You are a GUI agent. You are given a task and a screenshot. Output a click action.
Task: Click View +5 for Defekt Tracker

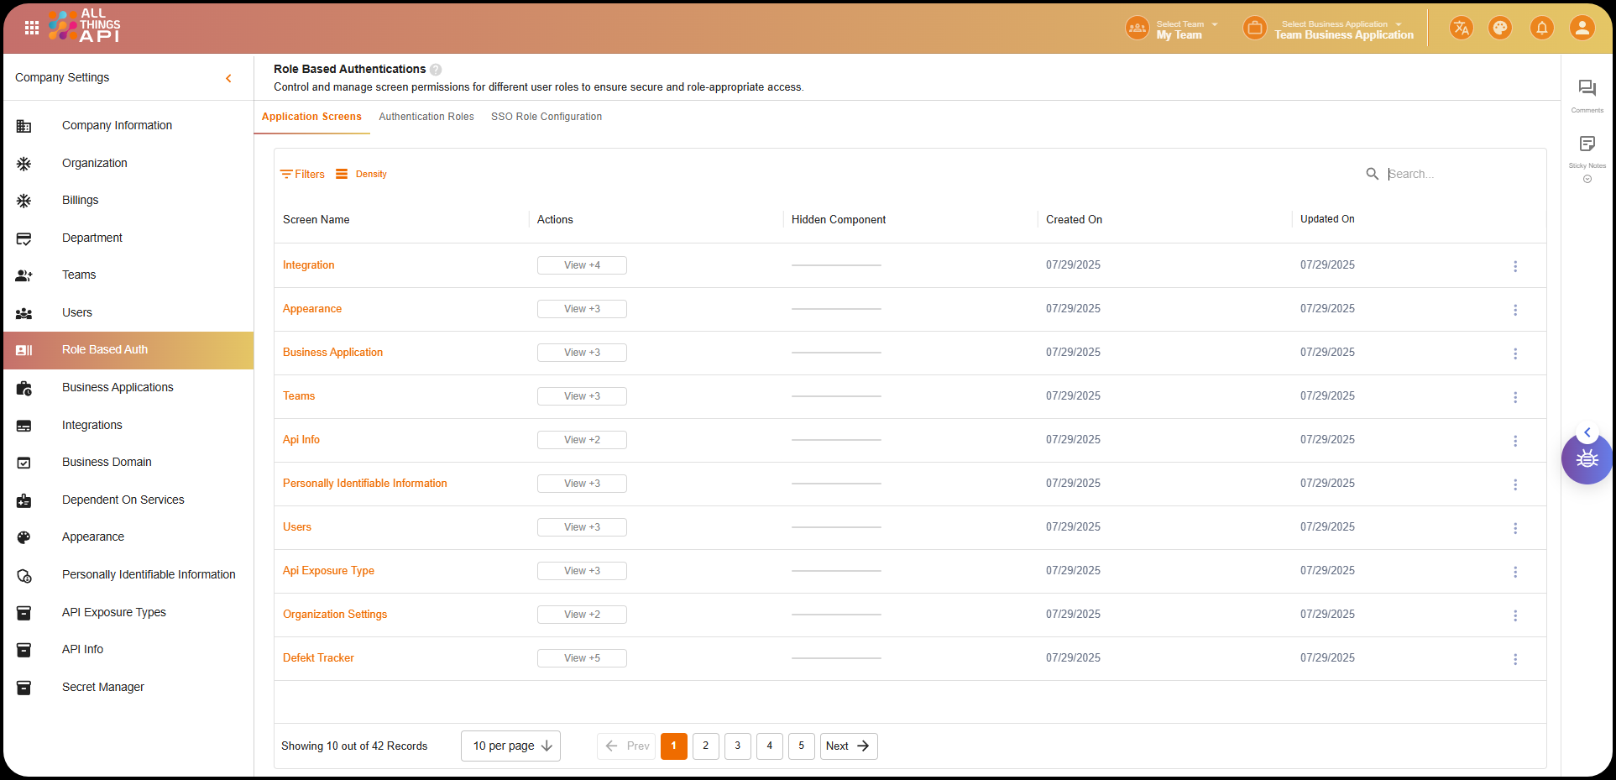(582, 658)
